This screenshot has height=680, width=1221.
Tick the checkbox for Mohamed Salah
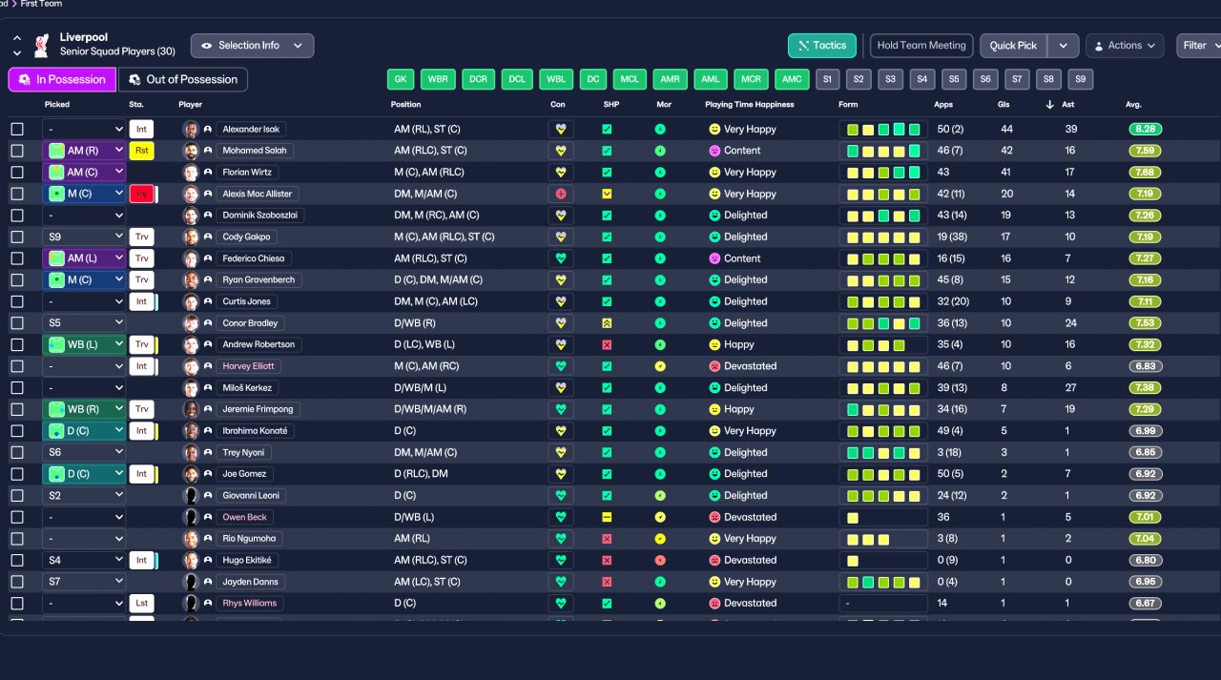tap(17, 151)
